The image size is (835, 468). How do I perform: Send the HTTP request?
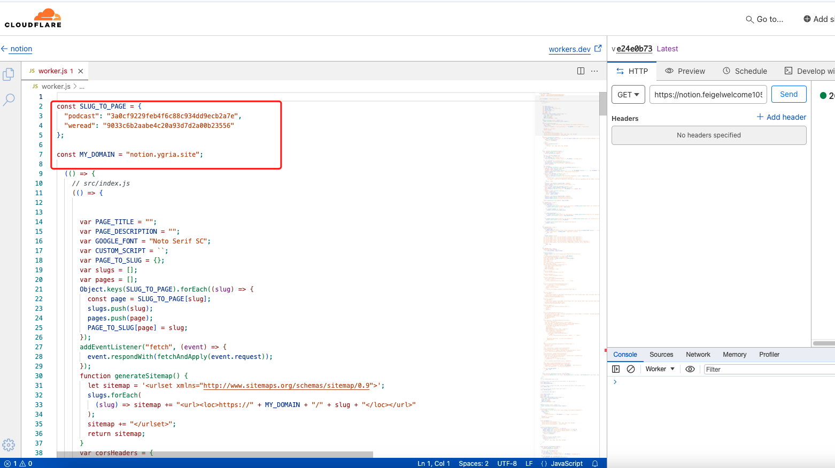pyautogui.click(x=788, y=94)
